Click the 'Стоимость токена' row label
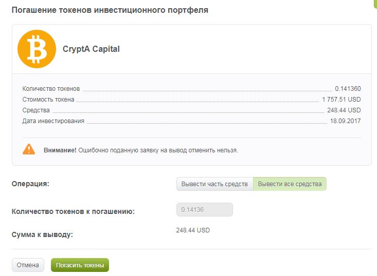The height and width of the screenshot is (276, 377). 48,100
